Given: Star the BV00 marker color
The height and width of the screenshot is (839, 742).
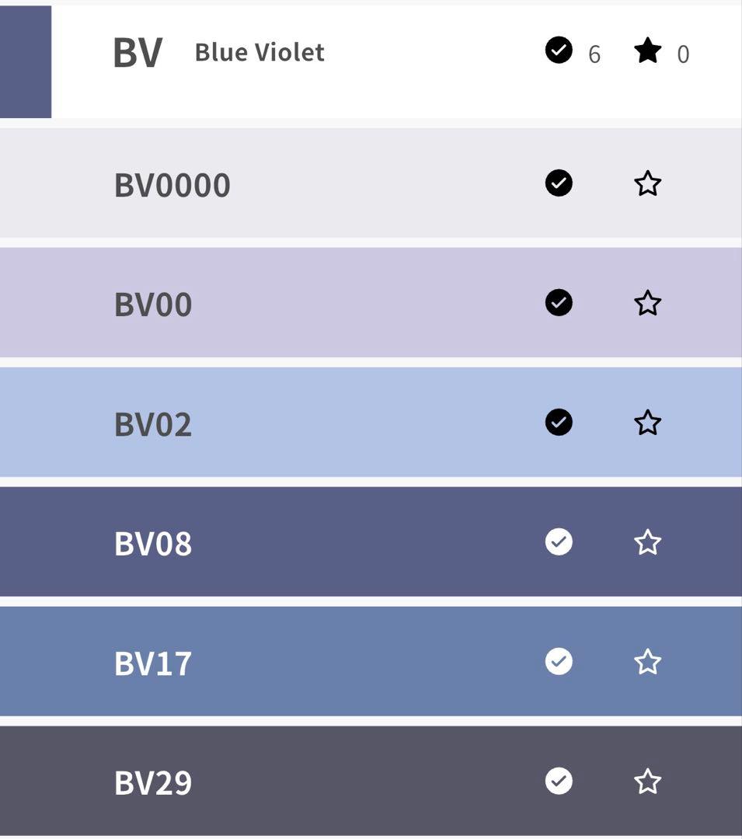Looking at the screenshot, I should tap(647, 303).
